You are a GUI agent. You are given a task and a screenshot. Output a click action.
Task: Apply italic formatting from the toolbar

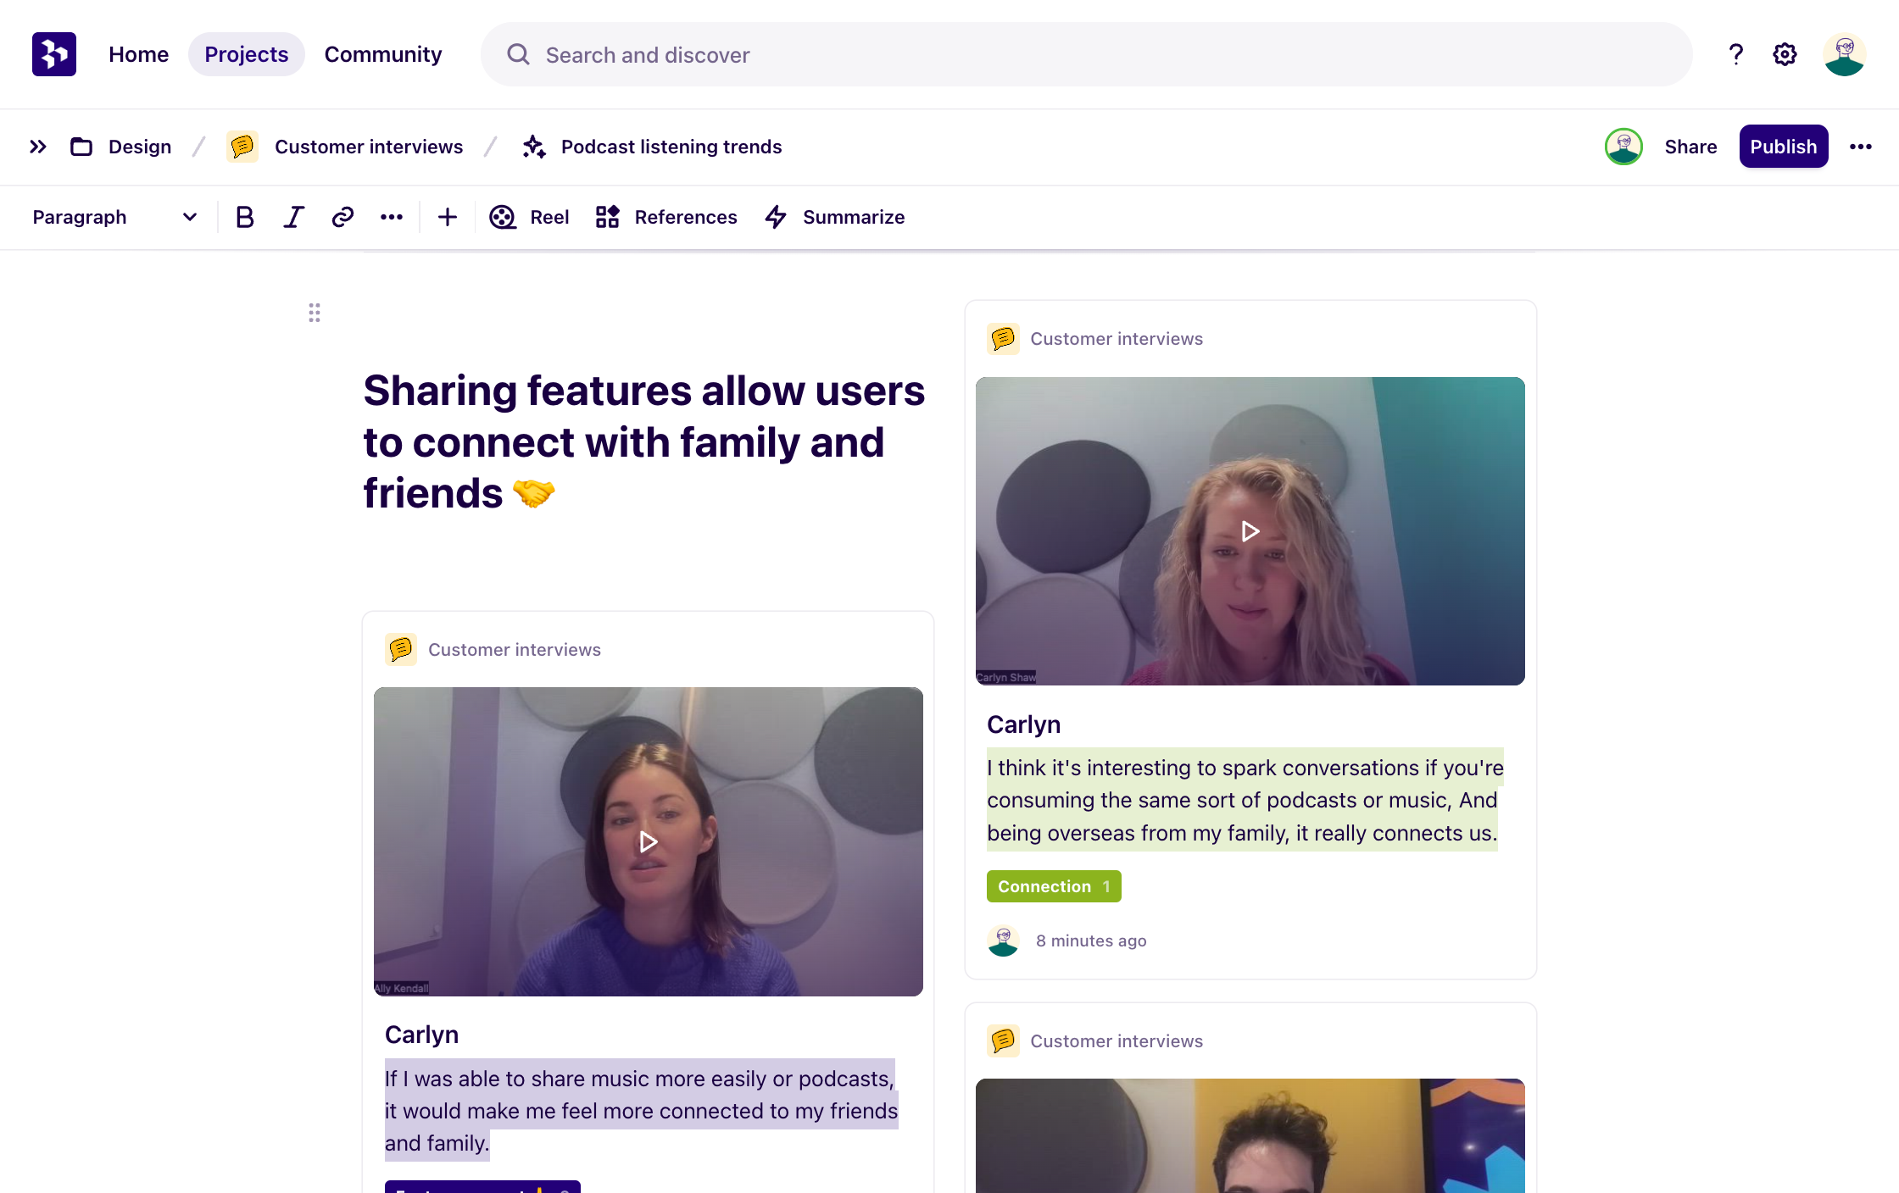292,217
